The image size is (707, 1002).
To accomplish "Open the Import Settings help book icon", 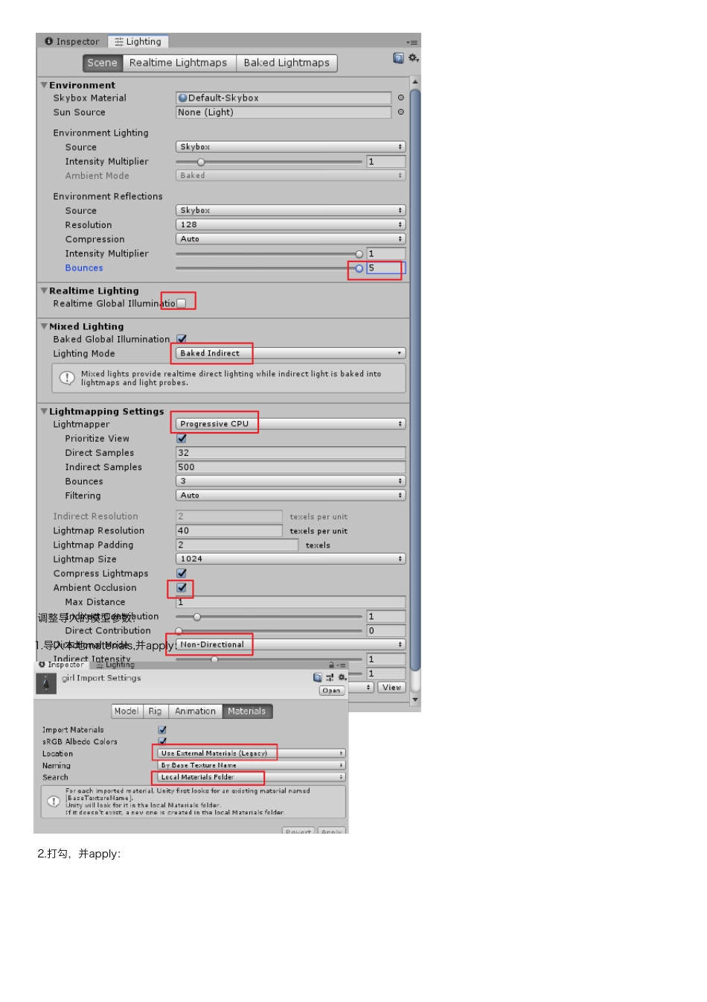I will coord(318,678).
